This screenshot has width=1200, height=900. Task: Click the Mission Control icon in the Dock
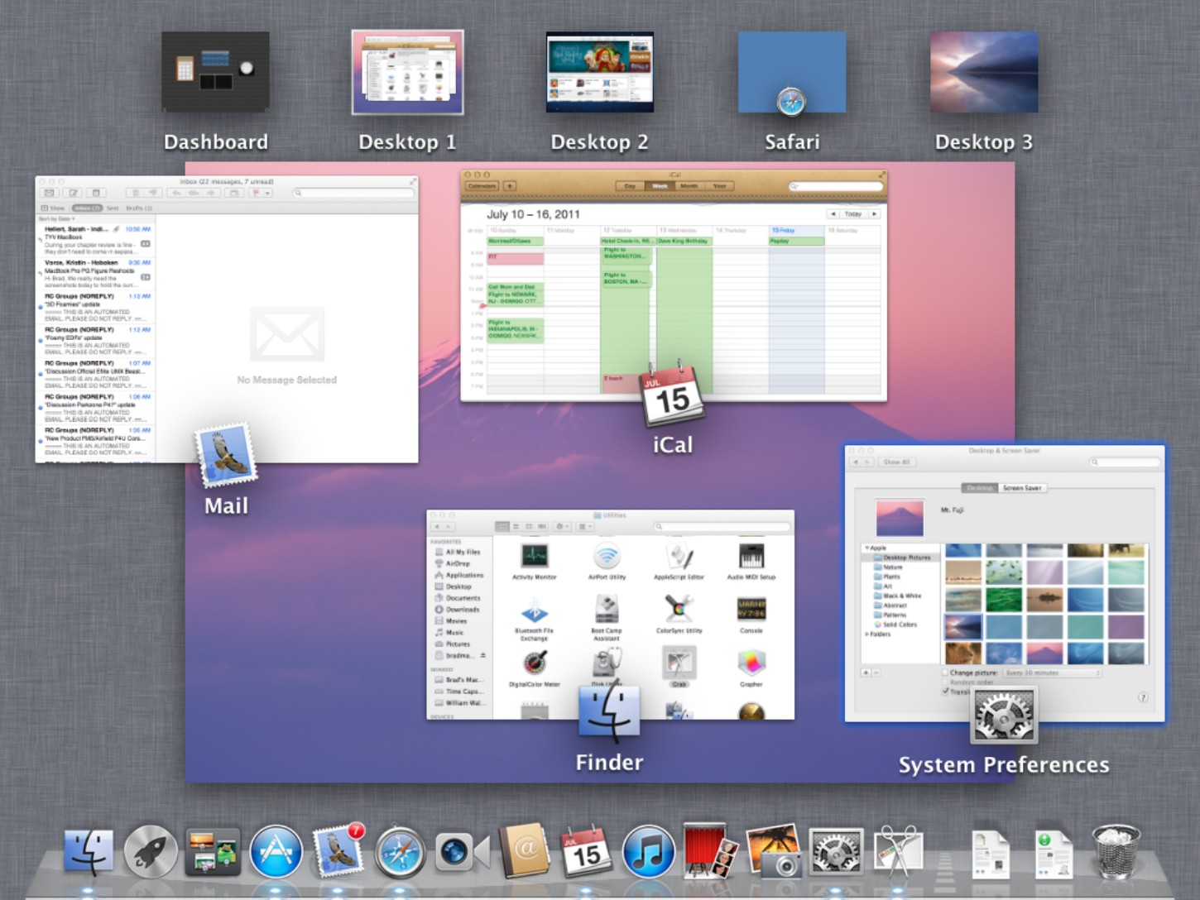click(x=213, y=852)
